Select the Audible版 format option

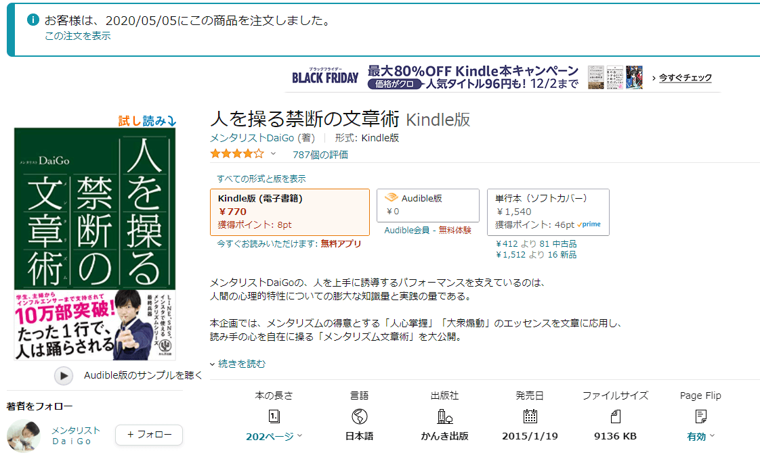[x=428, y=205]
